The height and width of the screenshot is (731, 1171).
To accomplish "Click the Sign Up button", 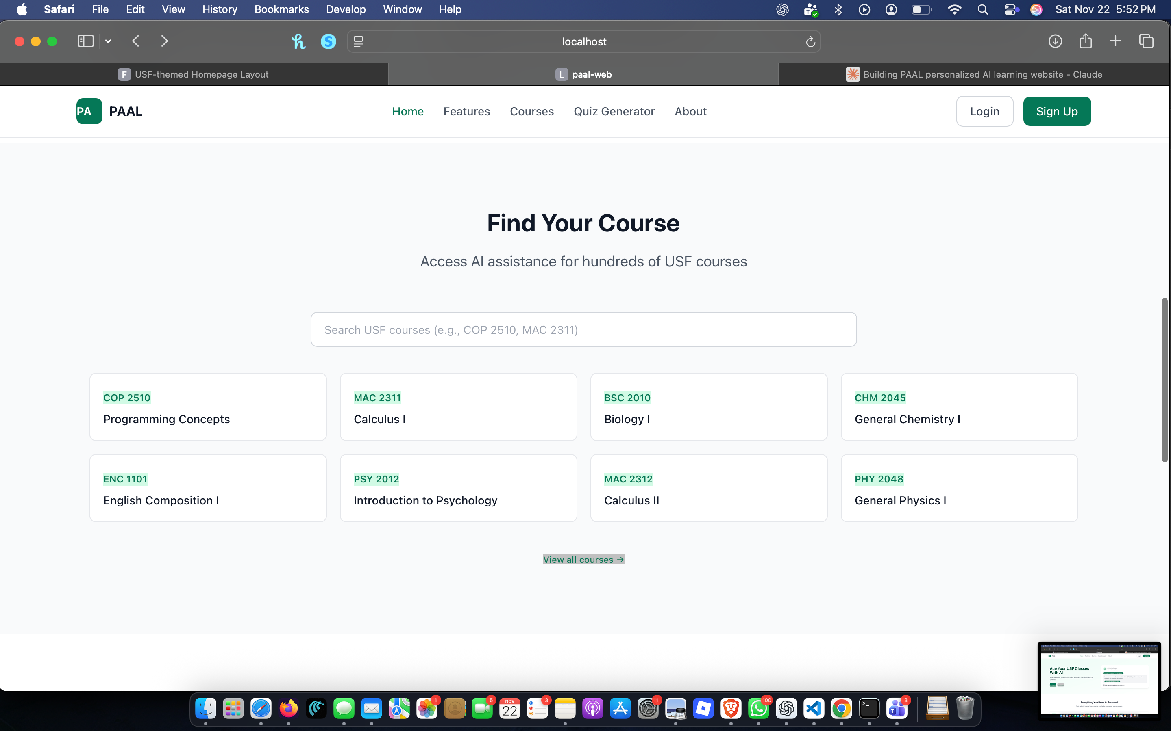I will (x=1056, y=111).
